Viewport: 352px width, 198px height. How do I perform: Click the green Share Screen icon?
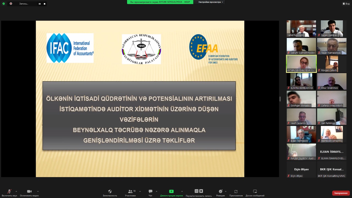tap(171, 191)
